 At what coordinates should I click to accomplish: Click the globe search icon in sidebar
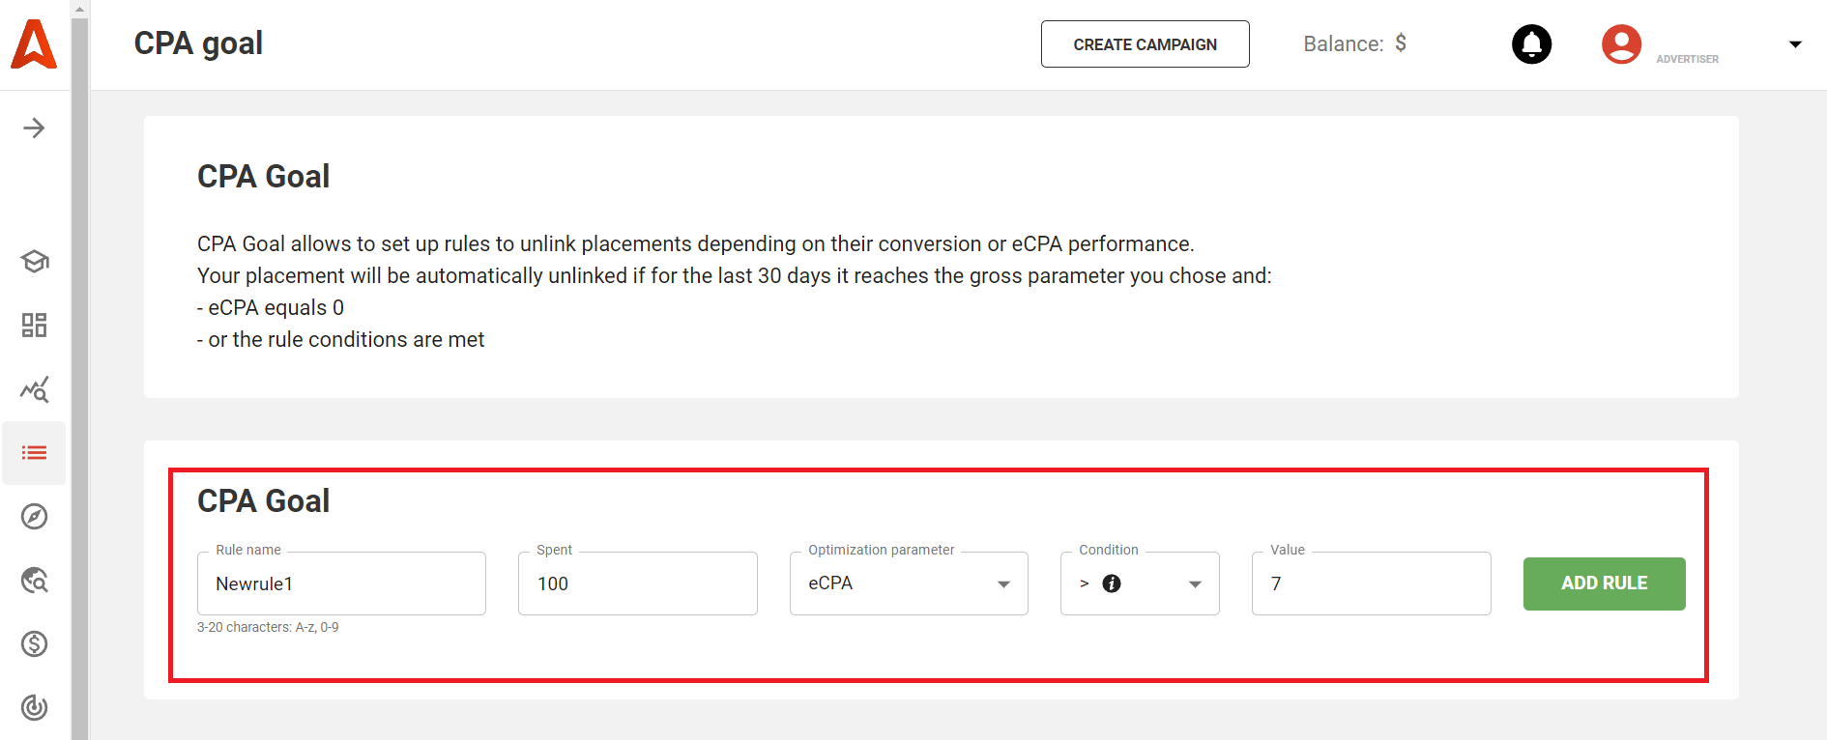tap(34, 581)
